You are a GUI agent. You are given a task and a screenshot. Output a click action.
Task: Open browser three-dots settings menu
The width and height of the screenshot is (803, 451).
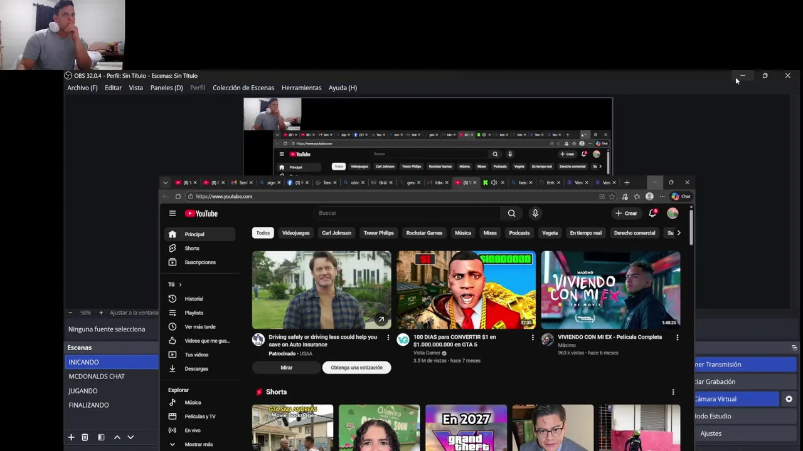point(662,197)
